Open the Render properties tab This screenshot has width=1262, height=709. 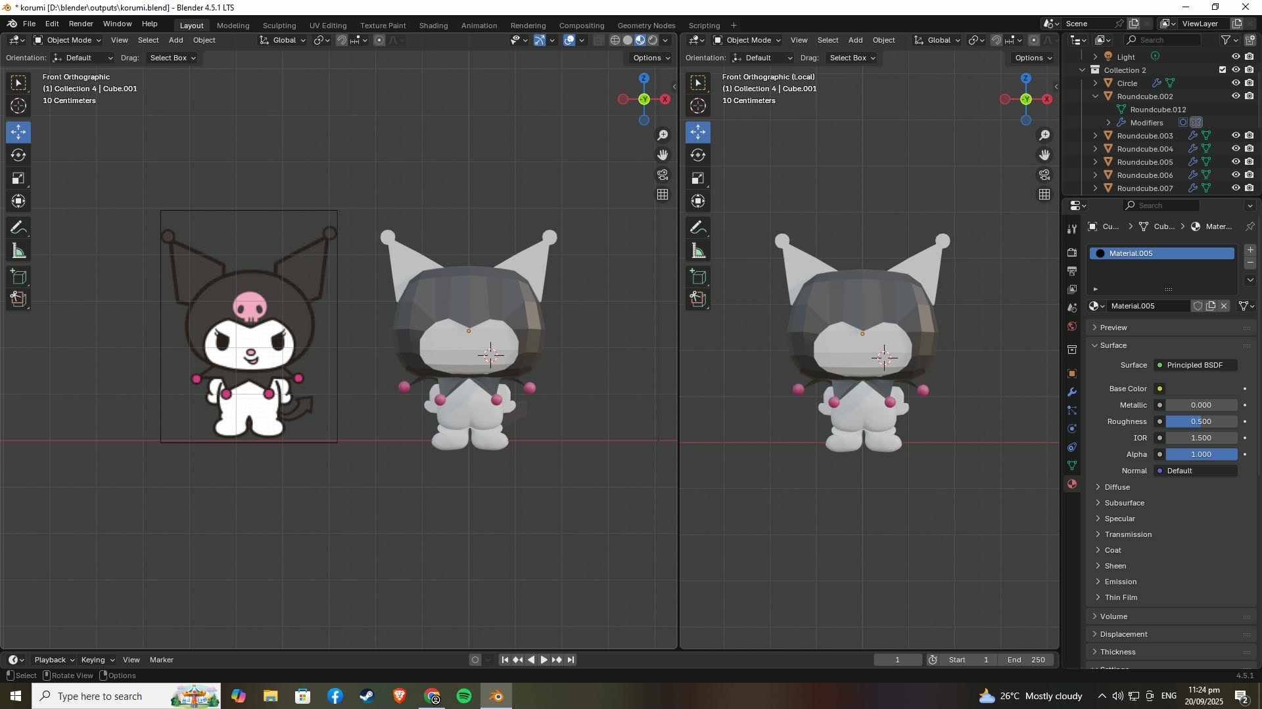click(1072, 253)
